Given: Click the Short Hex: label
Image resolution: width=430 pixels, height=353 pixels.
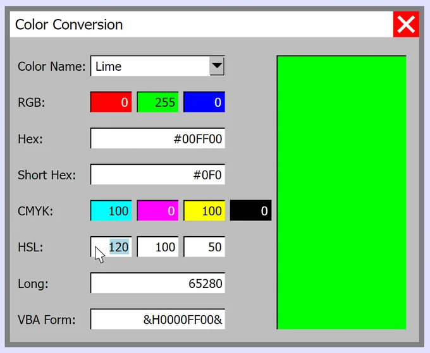Looking at the screenshot, I should pos(47,175).
